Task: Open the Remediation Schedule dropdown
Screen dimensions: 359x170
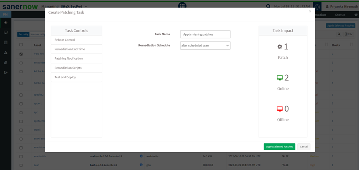Action: click(205, 46)
